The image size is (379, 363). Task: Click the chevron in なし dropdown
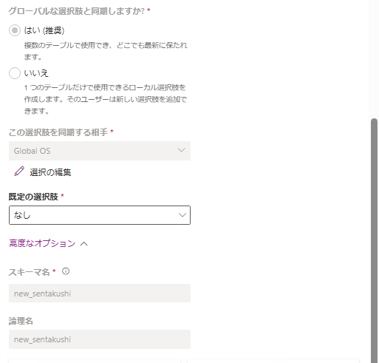pos(182,215)
